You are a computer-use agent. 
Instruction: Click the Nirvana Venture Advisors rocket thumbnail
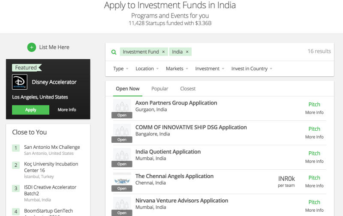(122, 204)
